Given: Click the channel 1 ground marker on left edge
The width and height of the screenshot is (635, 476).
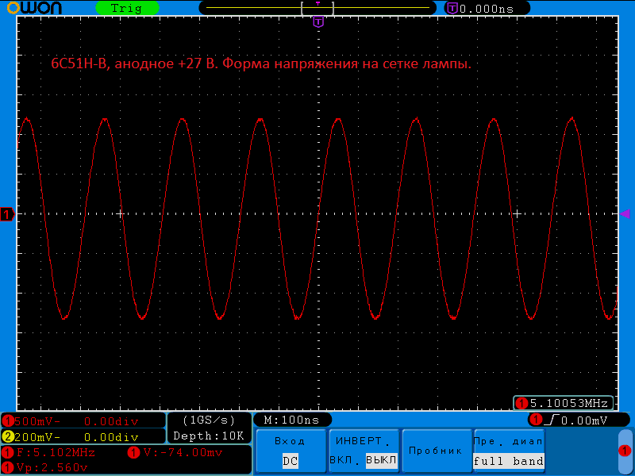Looking at the screenshot, I should 7,214.
